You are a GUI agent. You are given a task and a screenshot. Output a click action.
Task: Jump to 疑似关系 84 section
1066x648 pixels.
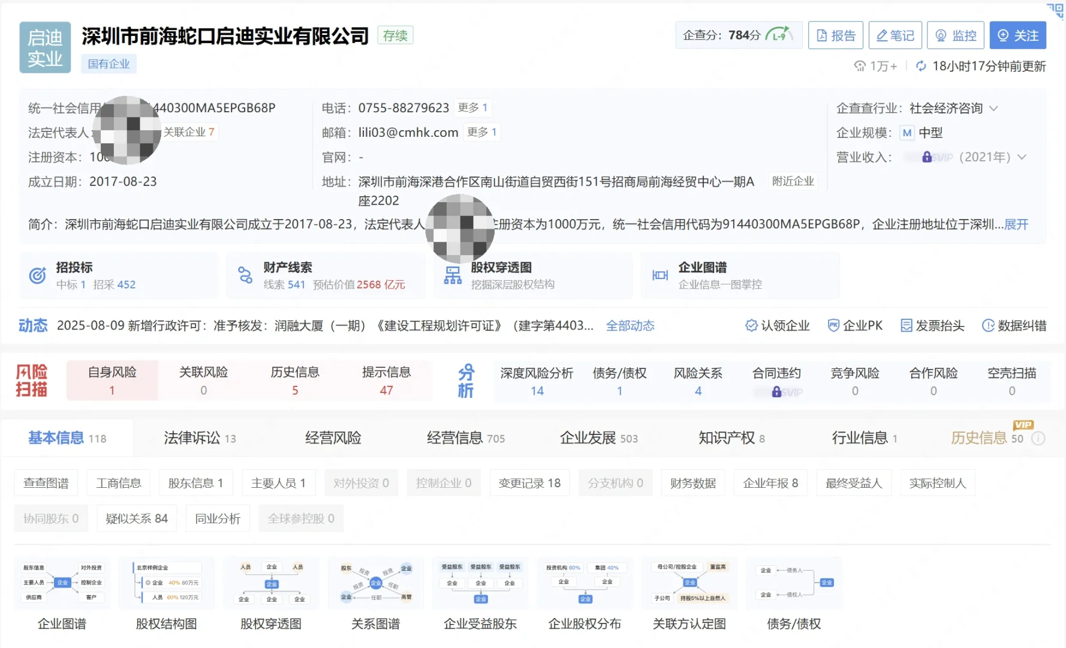click(x=137, y=518)
